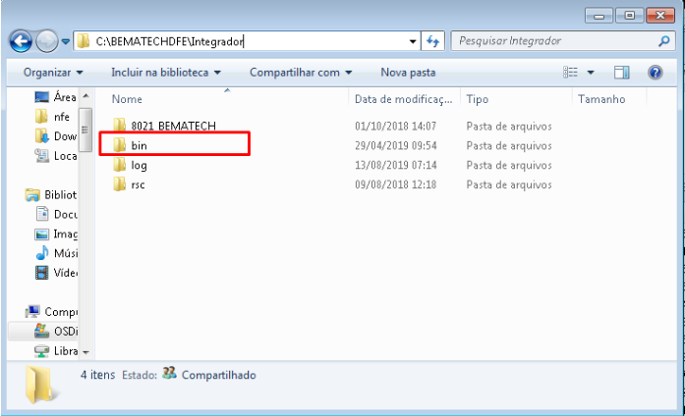Click the Pesquisar Integrador search box
Screen dimensions: 685x416
pos(563,41)
